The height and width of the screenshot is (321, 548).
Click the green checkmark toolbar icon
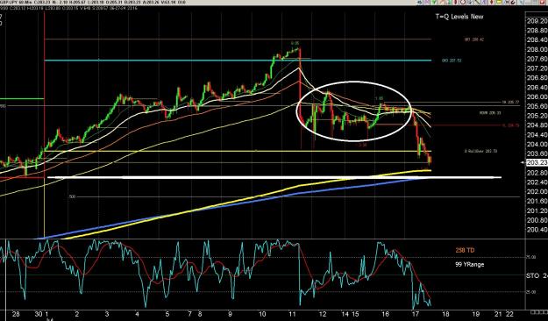pos(434,2)
